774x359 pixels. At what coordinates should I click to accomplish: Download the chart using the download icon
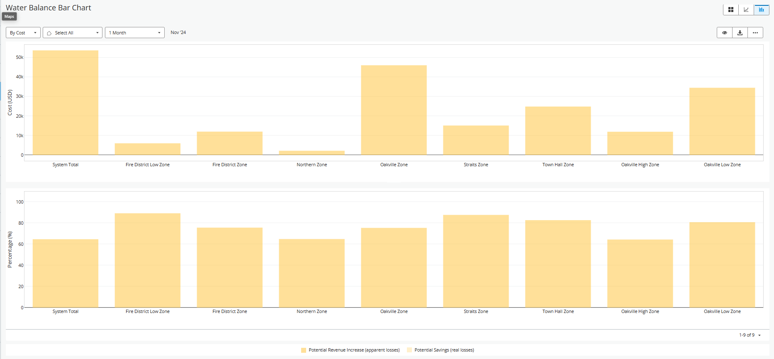point(740,33)
